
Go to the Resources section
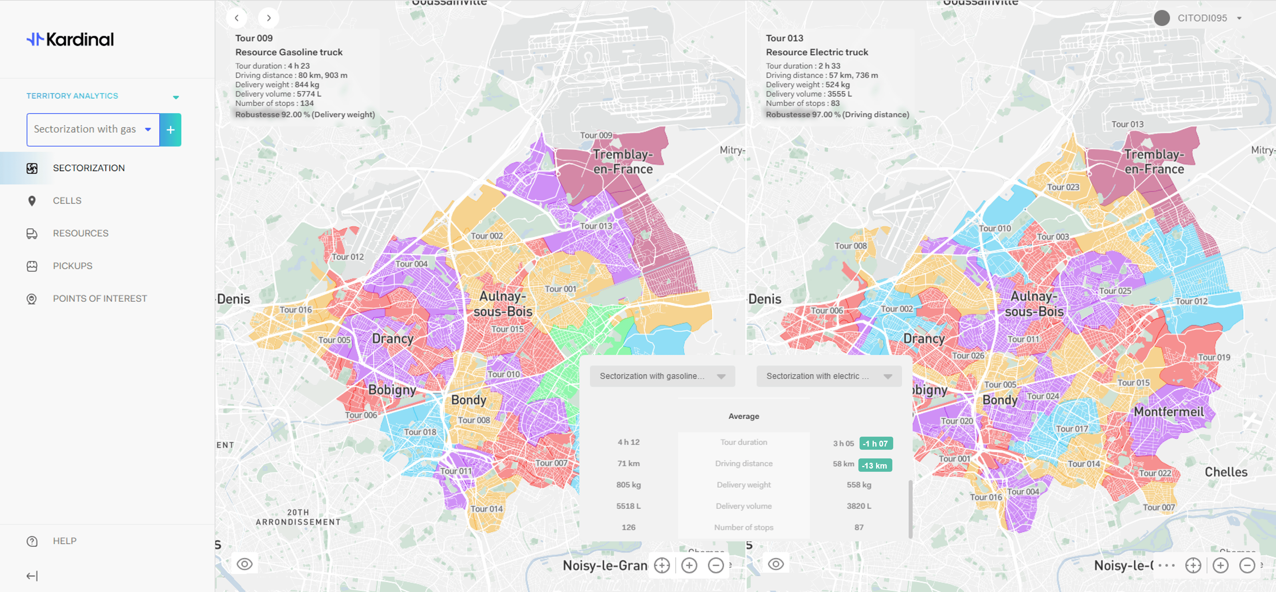[80, 233]
